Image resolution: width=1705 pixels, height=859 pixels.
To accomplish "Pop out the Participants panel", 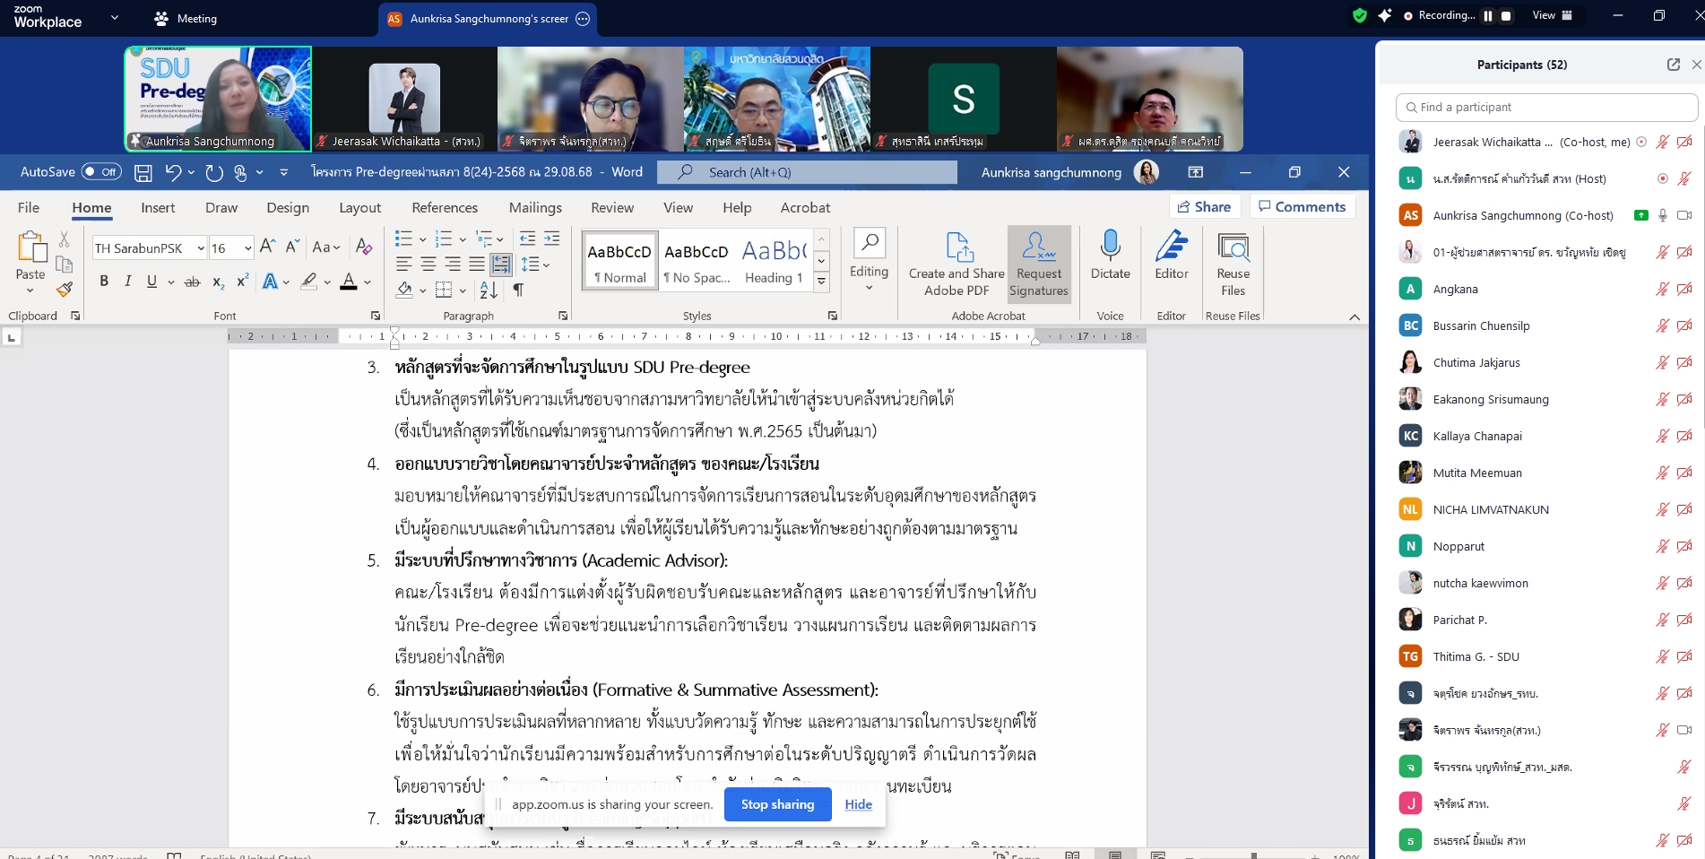I will 1673,65.
